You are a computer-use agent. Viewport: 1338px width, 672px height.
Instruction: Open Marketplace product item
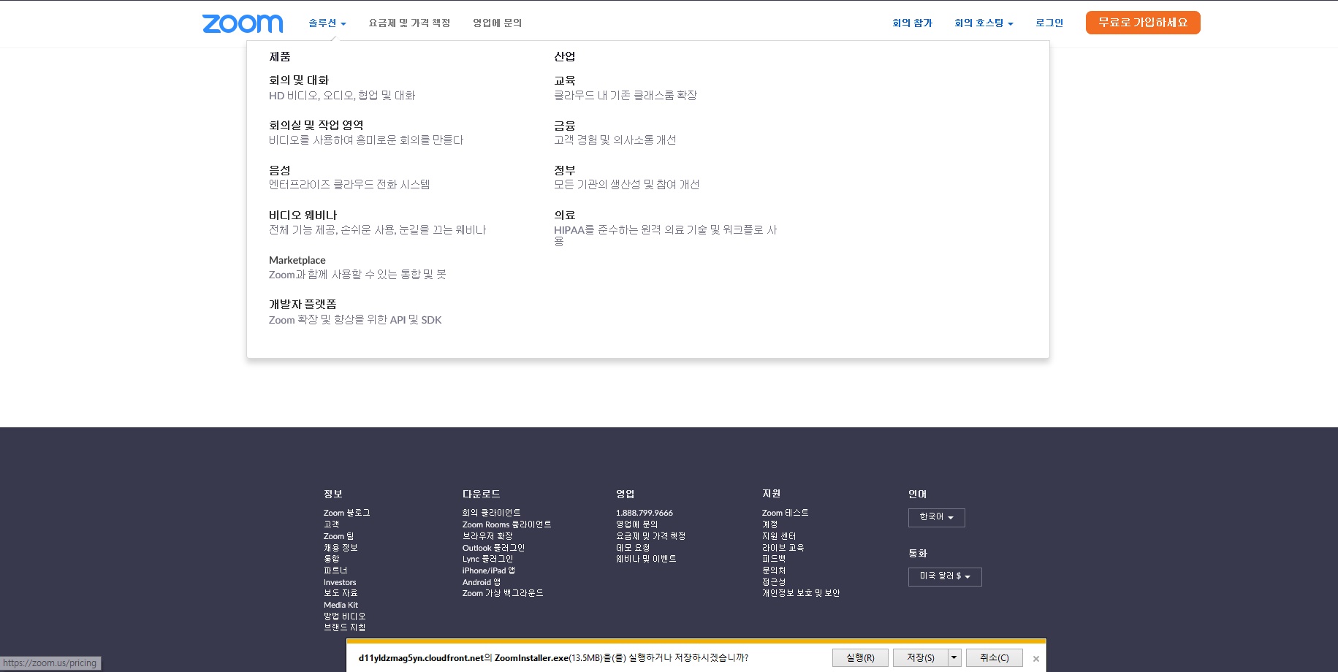tap(297, 260)
